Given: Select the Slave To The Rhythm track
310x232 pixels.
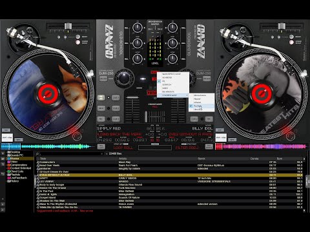Looking at the screenshot, I should [170, 204].
